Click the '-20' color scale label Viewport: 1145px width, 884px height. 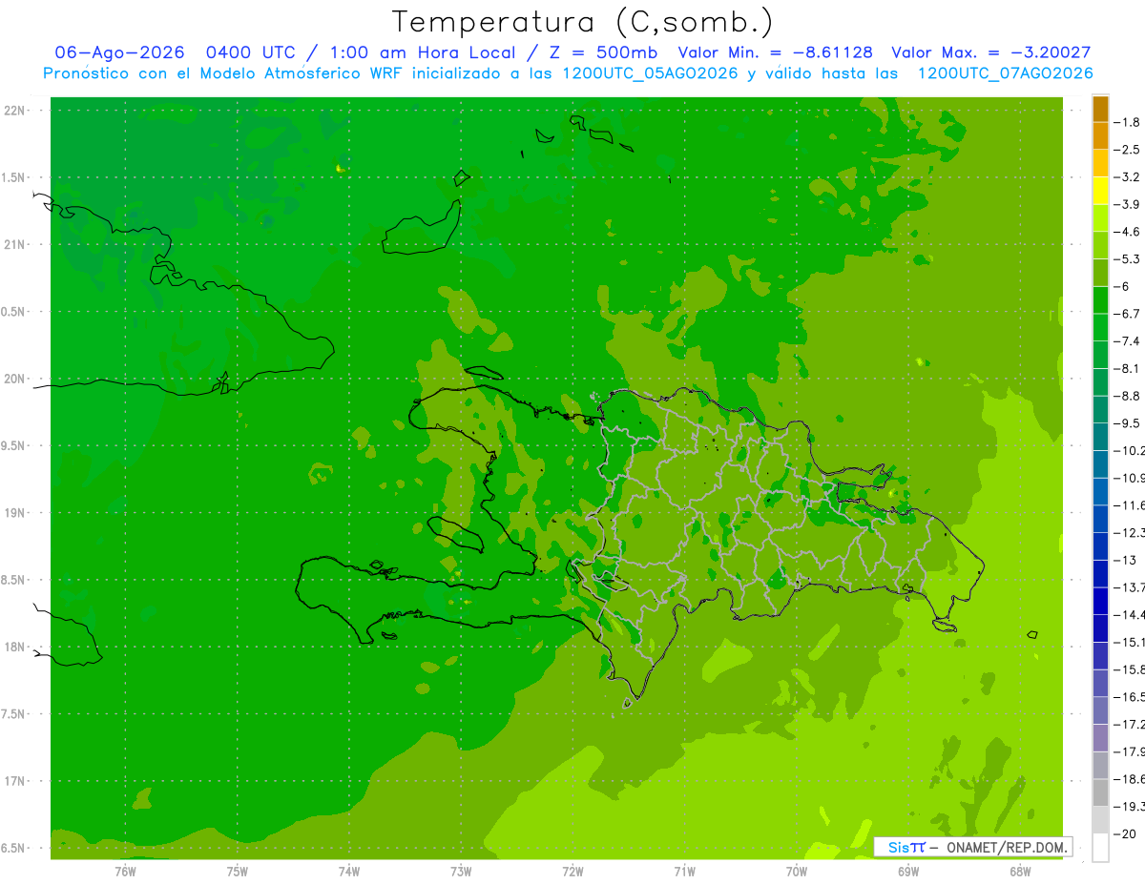point(1125,834)
